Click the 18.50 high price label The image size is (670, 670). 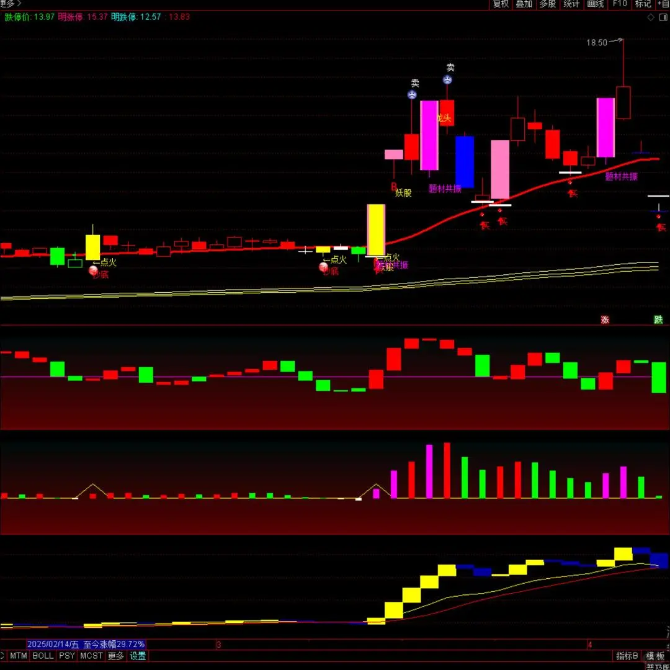click(597, 42)
